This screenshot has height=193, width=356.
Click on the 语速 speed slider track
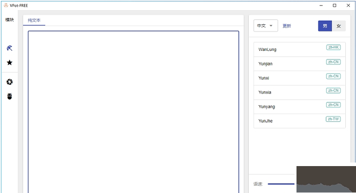[282, 184]
